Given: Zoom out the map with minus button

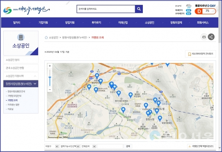Looking at the screenshot, I should coord(50,89).
